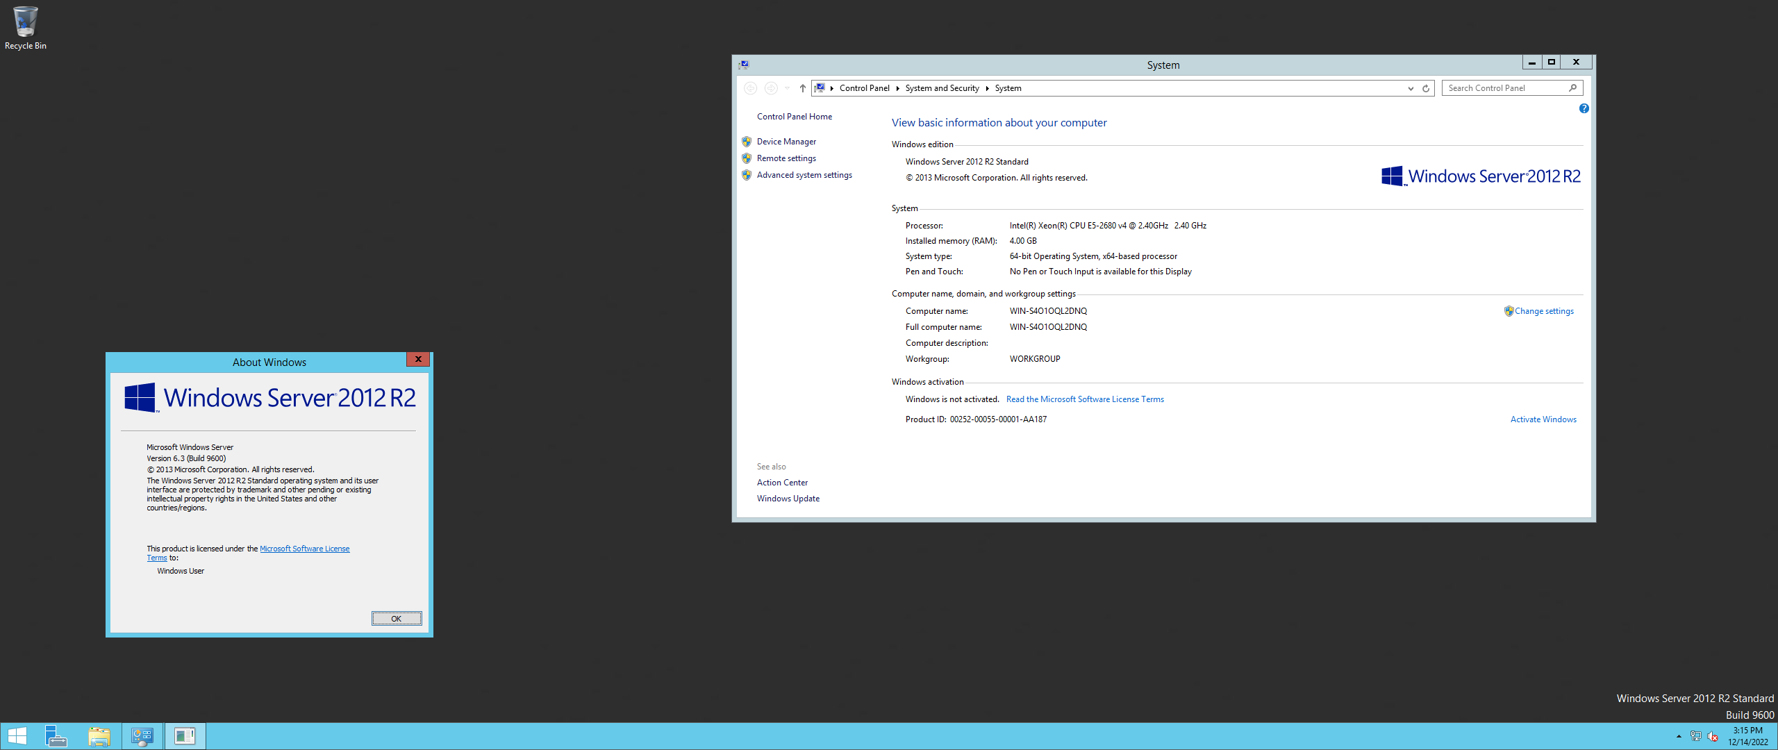
Task: Go up one level with Up arrow
Action: tap(802, 88)
